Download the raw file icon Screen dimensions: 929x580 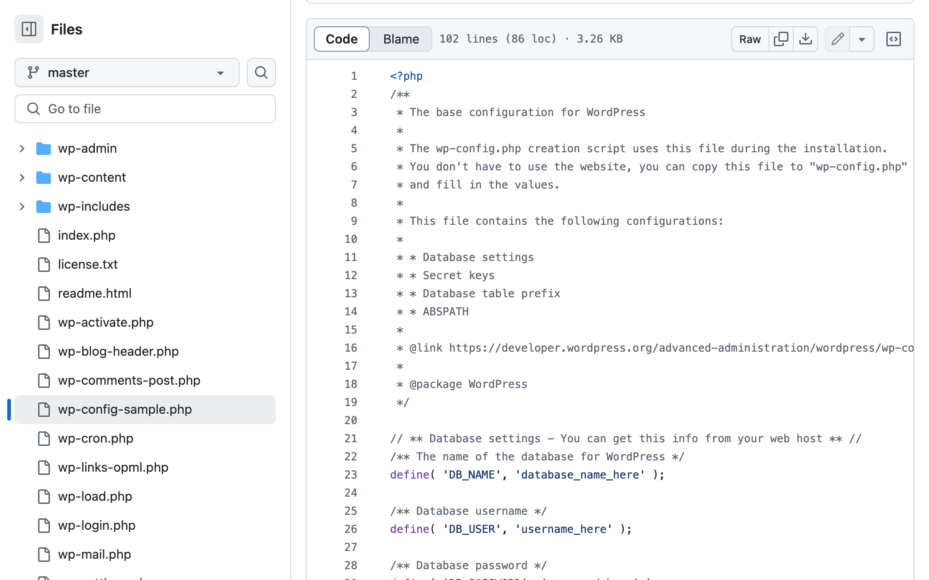[806, 39]
